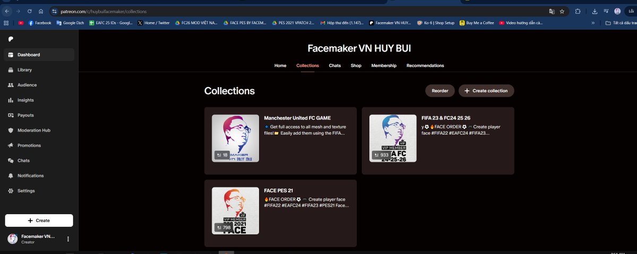Reload the page
The width and height of the screenshot is (637, 254).
pos(30,11)
